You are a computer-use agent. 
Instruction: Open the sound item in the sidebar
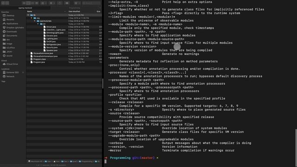coord(7,56)
